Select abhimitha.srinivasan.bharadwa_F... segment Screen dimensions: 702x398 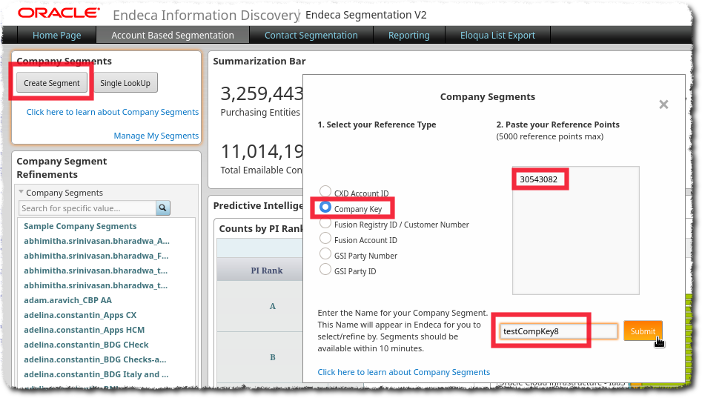tap(96, 256)
